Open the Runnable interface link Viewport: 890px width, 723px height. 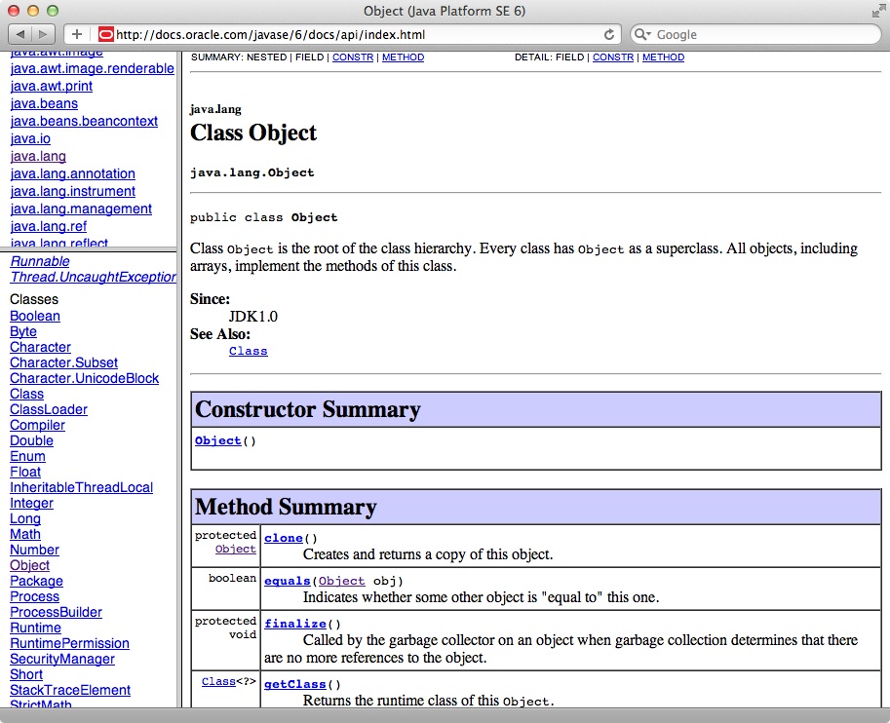40,261
